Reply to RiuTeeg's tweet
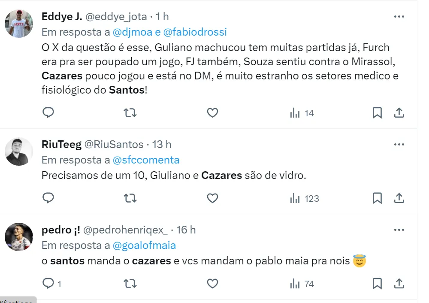 pos(48,198)
